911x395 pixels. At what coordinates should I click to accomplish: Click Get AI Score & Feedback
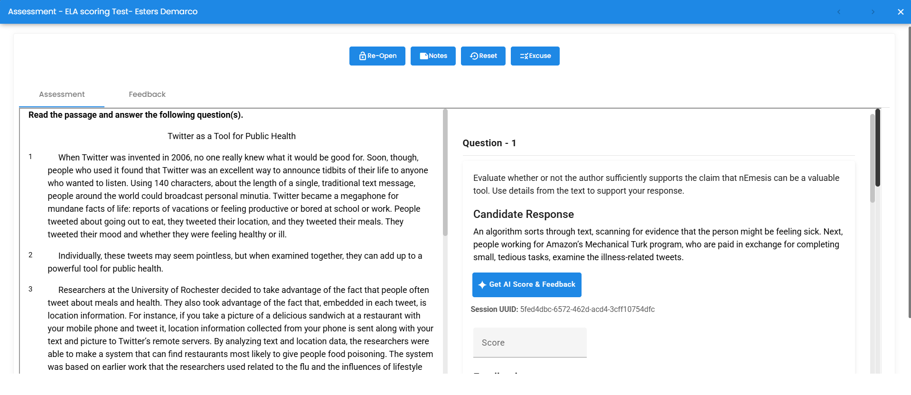(x=526, y=284)
